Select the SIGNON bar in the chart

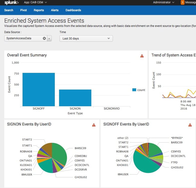click(75, 98)
